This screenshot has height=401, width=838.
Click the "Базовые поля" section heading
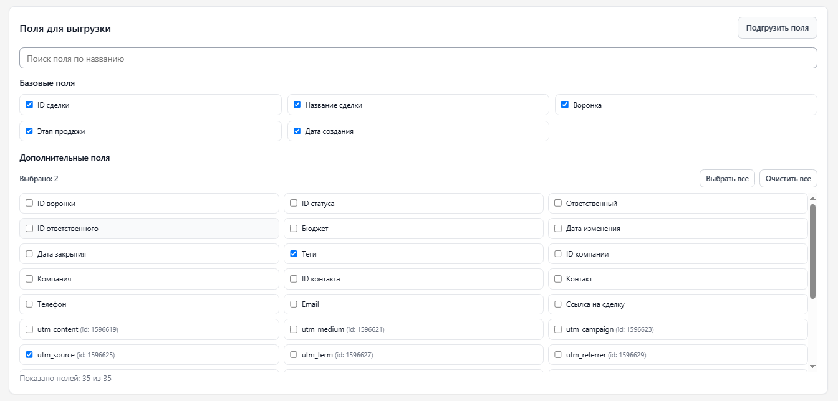tap(47, 83)
